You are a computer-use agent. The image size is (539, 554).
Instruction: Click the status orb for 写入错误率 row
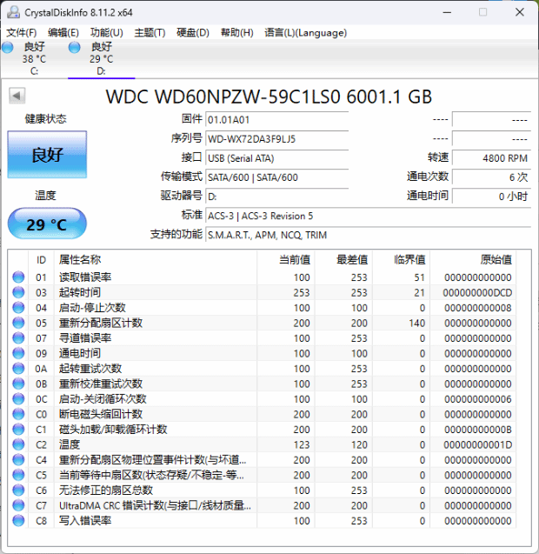(18, 520)
